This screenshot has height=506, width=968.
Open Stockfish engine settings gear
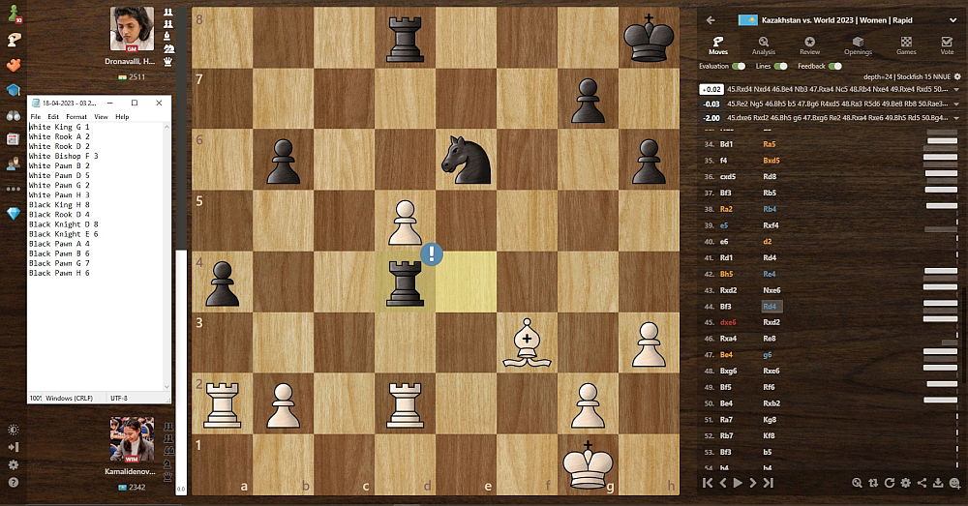click(957, 75)
